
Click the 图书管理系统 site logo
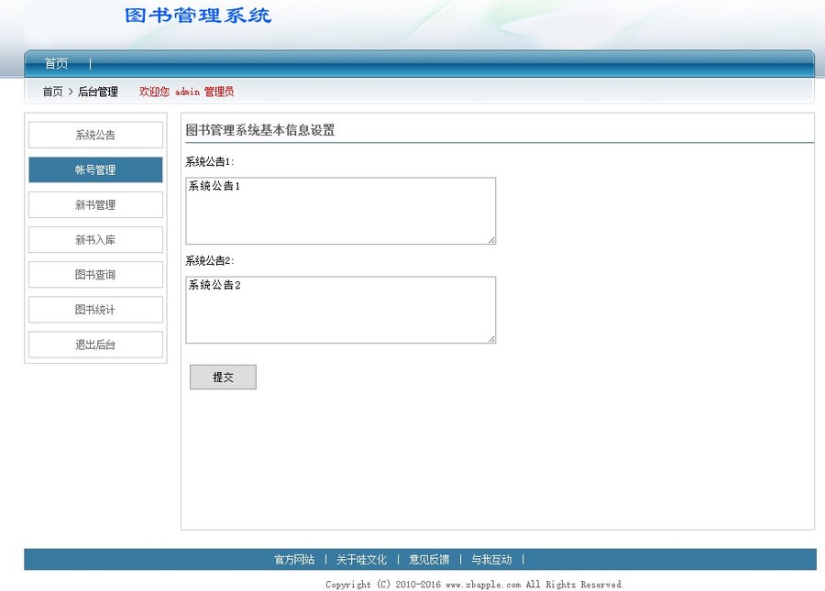pyautogui.click(x=198, y=16)
